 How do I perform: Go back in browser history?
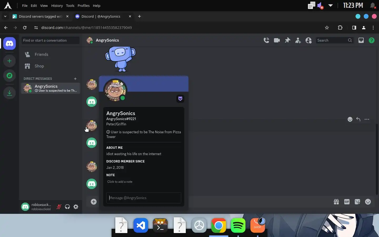coord(6,28)
